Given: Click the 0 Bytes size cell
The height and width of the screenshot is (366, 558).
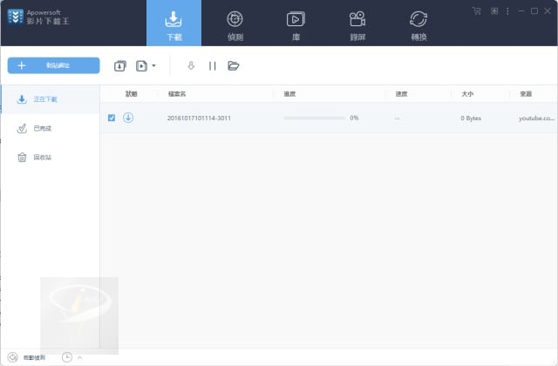Looking at the screenshot, I should tap(471, 119).
